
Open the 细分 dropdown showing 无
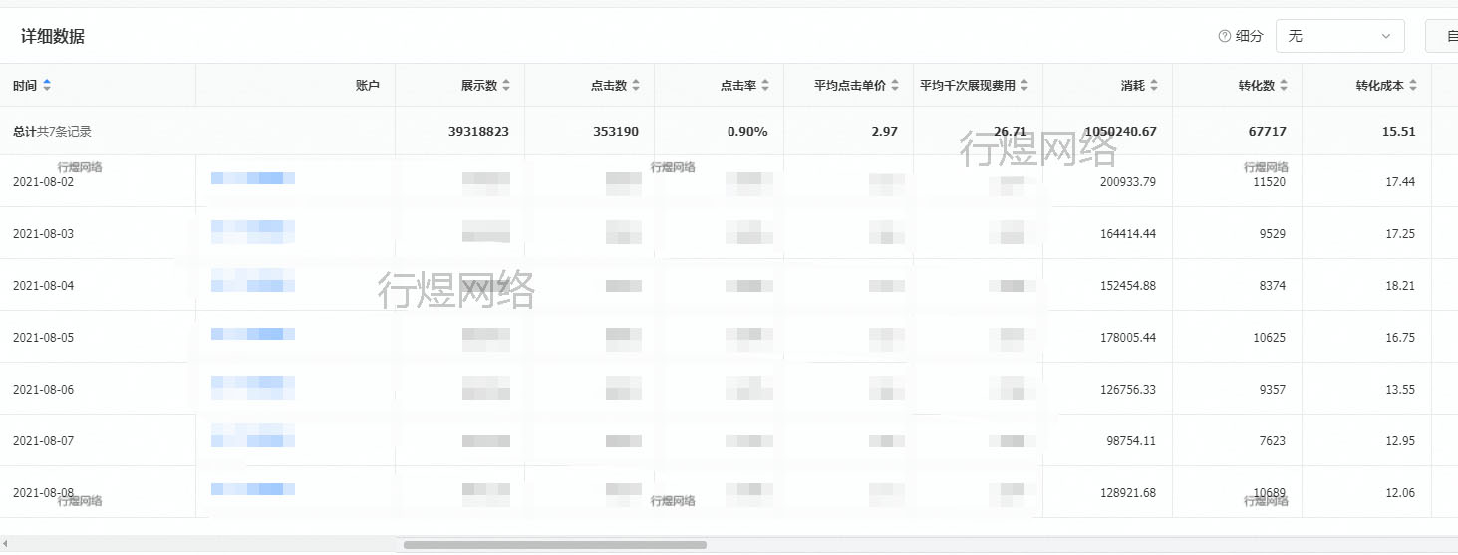click(x=1339, y=36)
